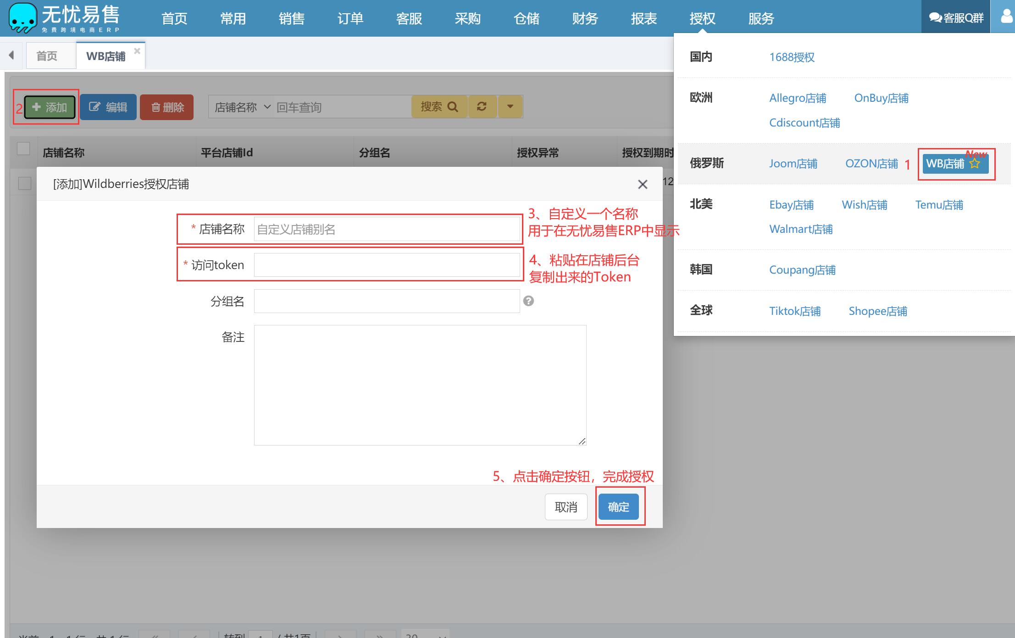Open the 客服 top menu
Screen dimensions: 1015x638
pyautogui.click(x=409, y=18)
